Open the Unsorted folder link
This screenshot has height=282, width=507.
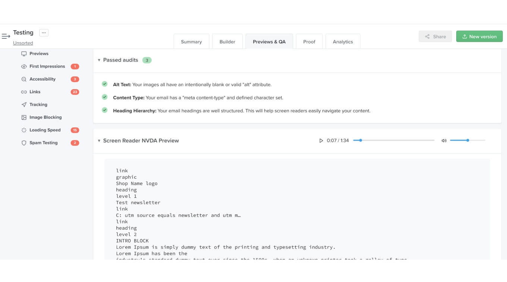[x=23, y=43]
